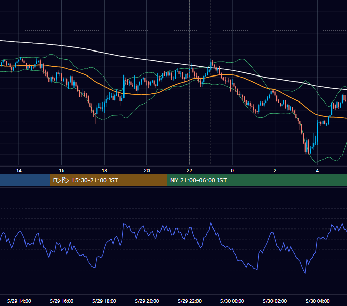Select the NY 21:00-06:00 JST session bar
The height and width of the screenshot is (306, 347).
(257, 180)
